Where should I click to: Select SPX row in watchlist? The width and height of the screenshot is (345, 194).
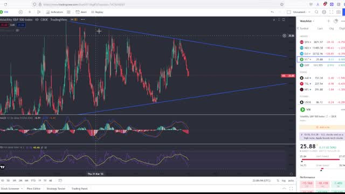321,42
